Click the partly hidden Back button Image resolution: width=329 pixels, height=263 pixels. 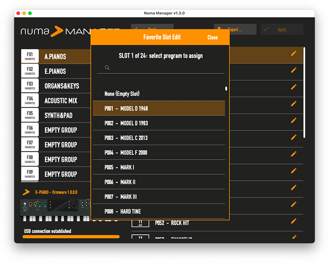point(153,27)
